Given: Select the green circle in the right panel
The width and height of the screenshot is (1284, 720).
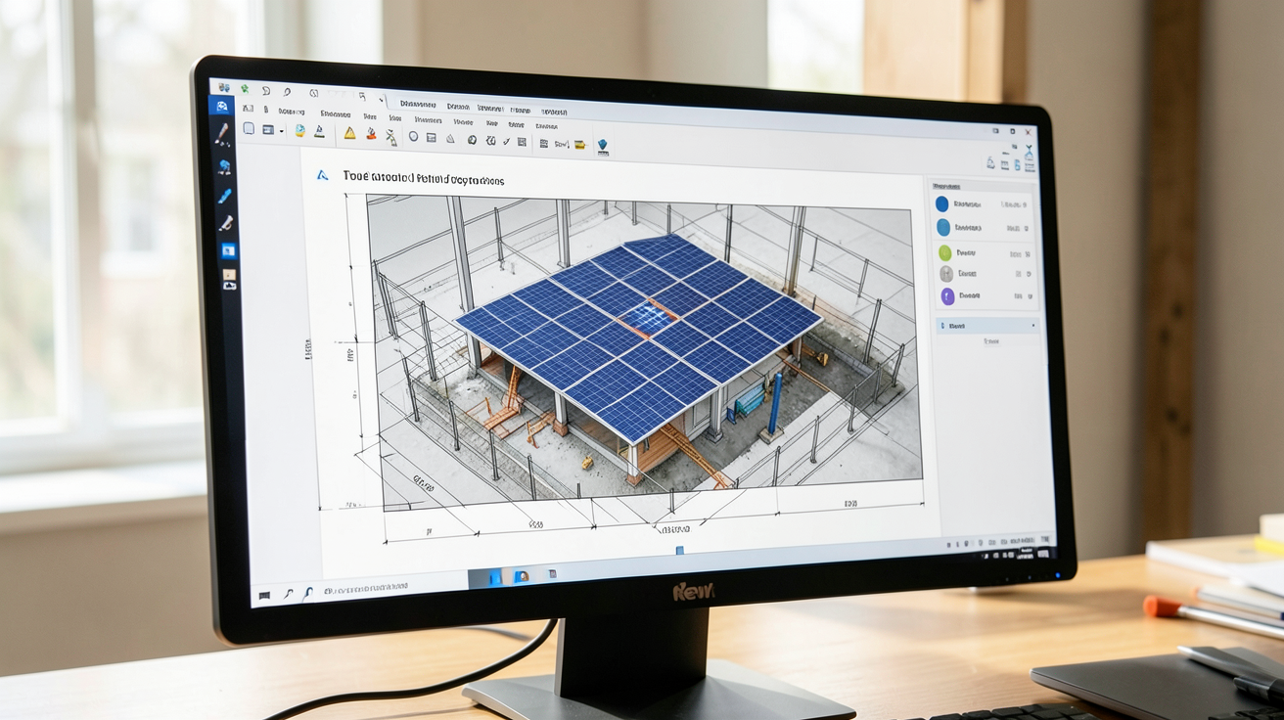Looking at the screenshot, I should coord(944,252).
